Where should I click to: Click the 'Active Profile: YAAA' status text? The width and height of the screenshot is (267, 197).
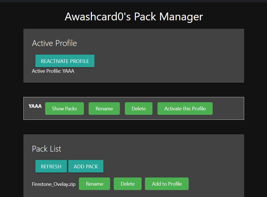click(53, 71)
